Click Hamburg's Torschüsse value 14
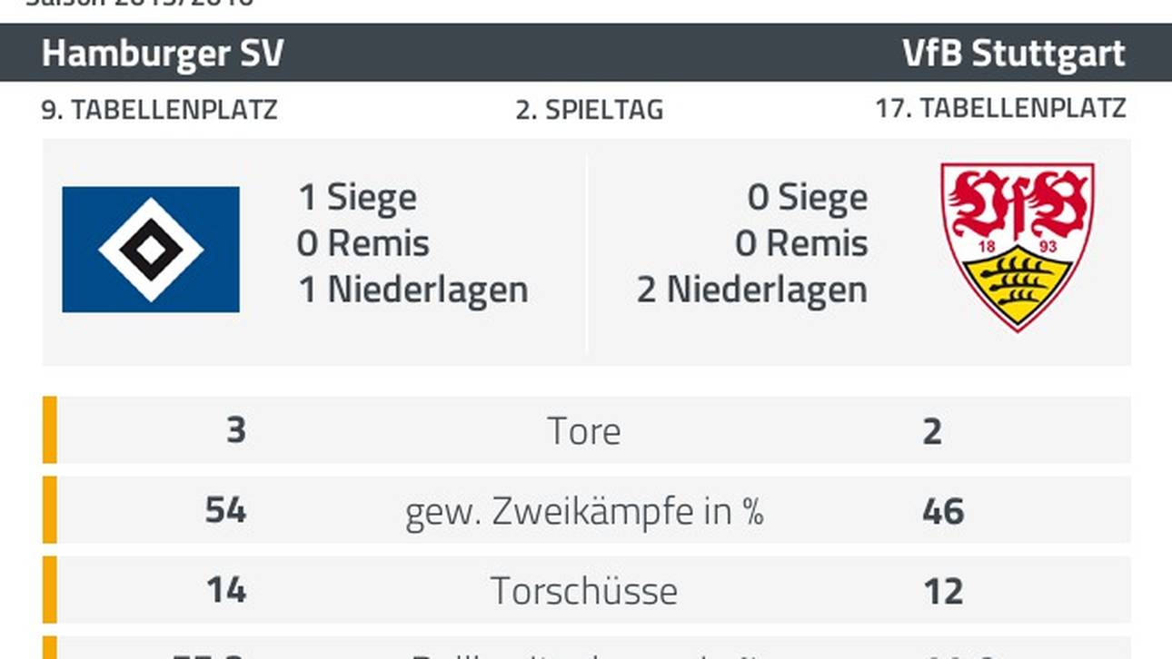Image resolution: width=1172 pixels, height=659 pixels. click(225, 591)
